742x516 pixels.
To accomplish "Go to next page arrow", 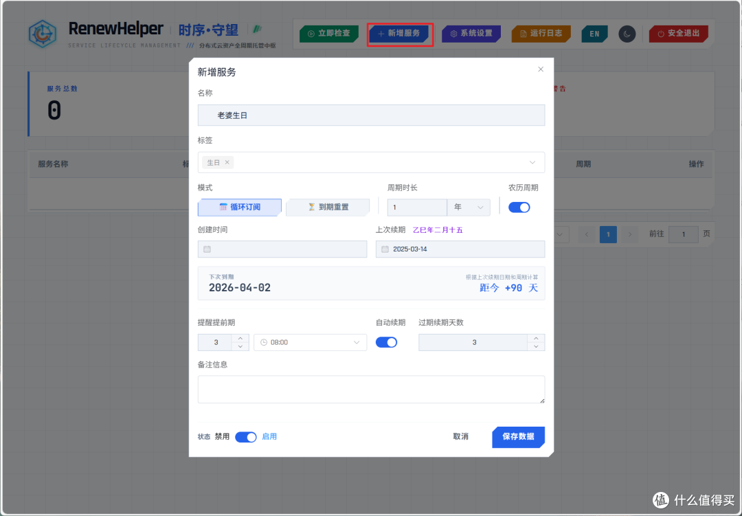I will (630, 234).
